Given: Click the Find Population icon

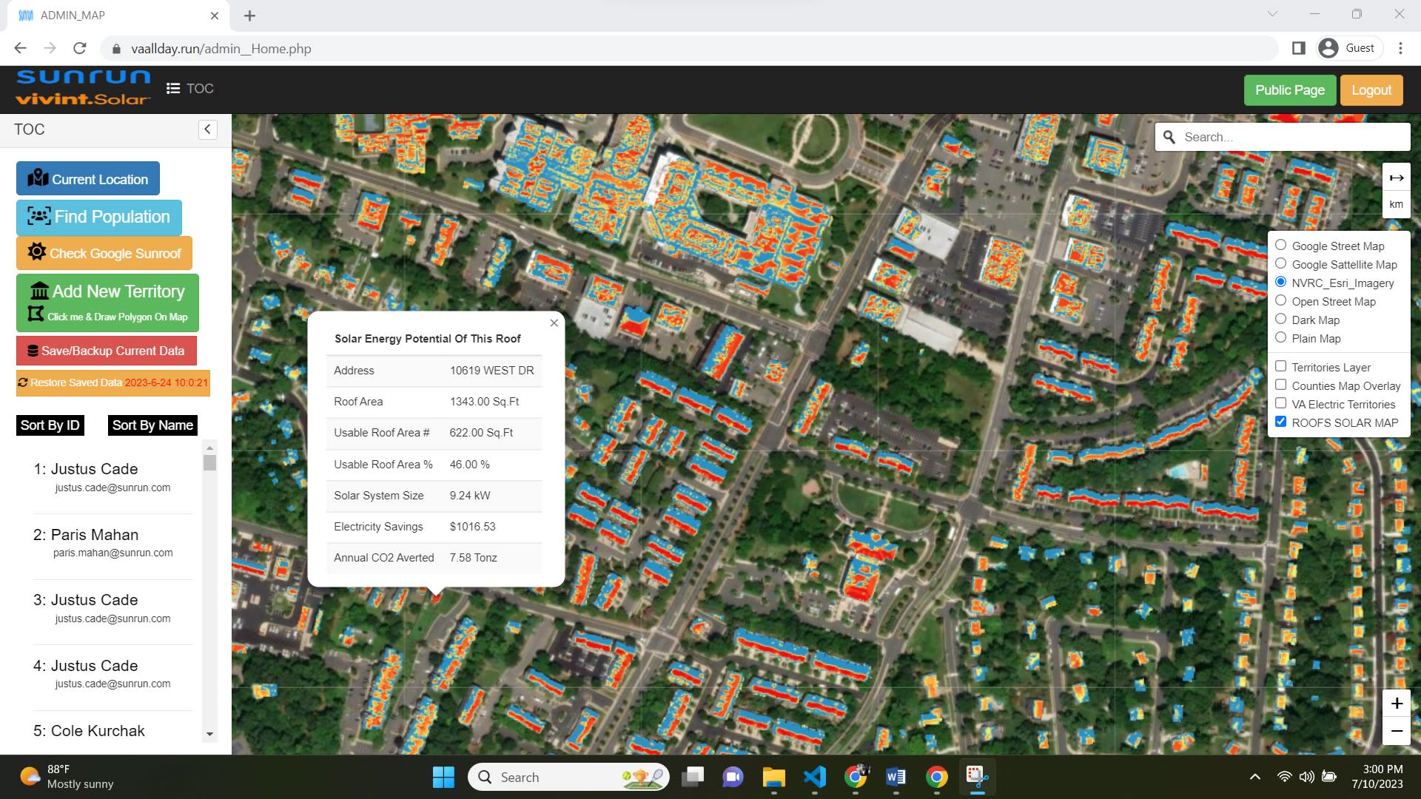Looking at the screenshot, I should [x=37, y=215].
